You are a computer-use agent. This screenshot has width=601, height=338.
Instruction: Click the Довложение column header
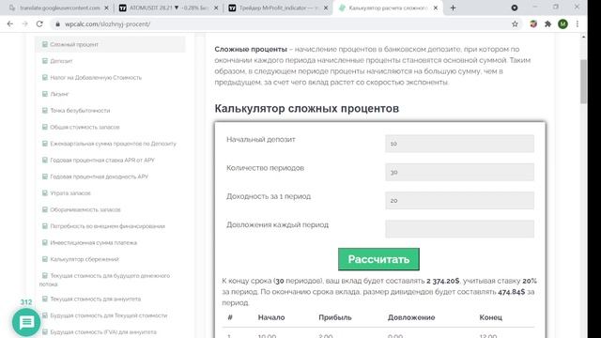point(411,317)
